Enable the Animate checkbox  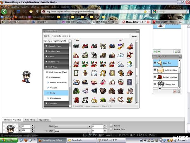point(111,126)
